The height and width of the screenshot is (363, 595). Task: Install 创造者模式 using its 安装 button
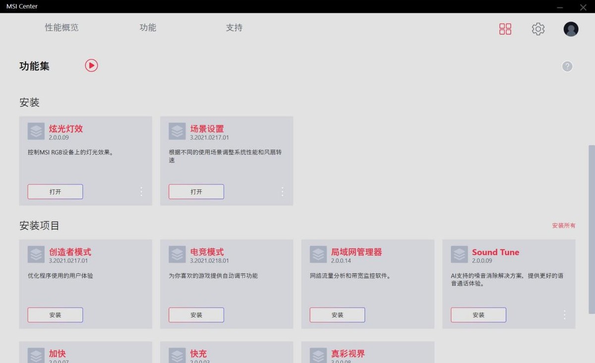pyautogui.click(x=55, y=315)
